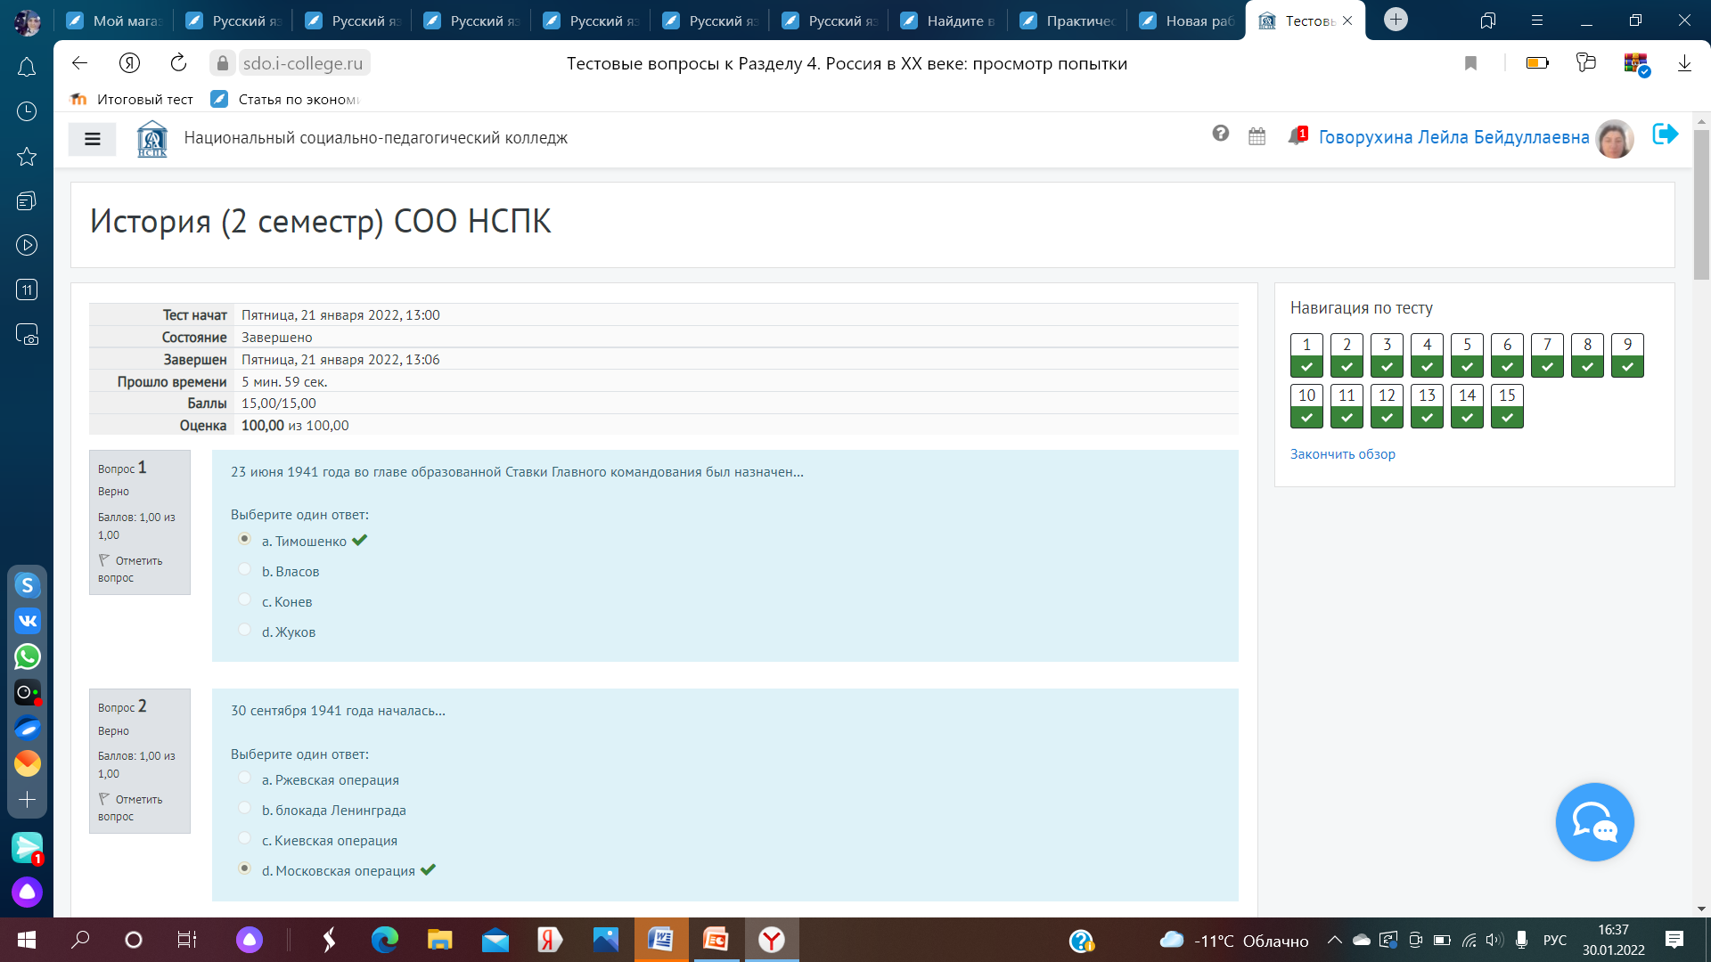Select answer b. Власов
1711x962 pixels.
click(244, 568)
